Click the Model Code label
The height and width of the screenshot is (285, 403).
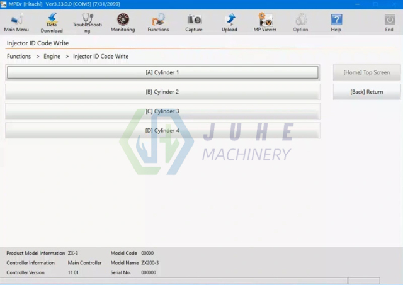click(x=123, y=253)
